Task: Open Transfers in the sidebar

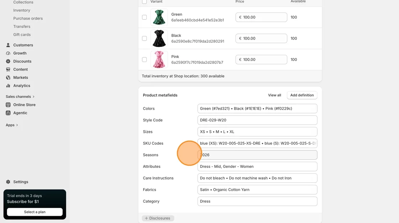Action: tap(22, 27)
